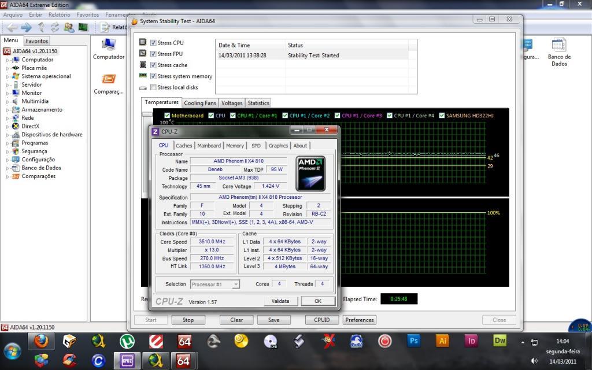Expand the Placa mãe tree node
The image size is (592, 370).
pyautogui.click(x=8, y=68)
